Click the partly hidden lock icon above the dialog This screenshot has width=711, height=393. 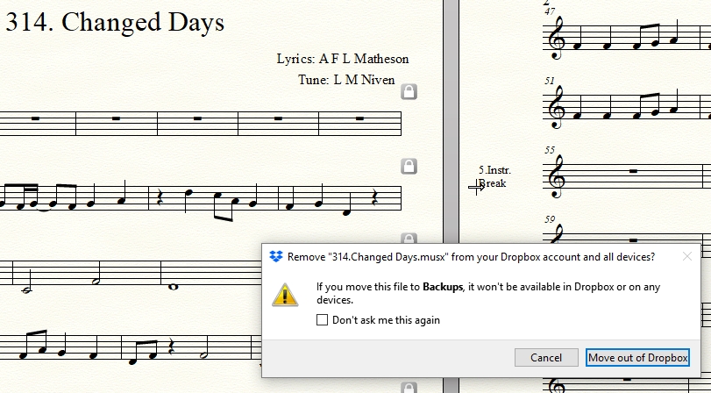(x=409, y=238)
